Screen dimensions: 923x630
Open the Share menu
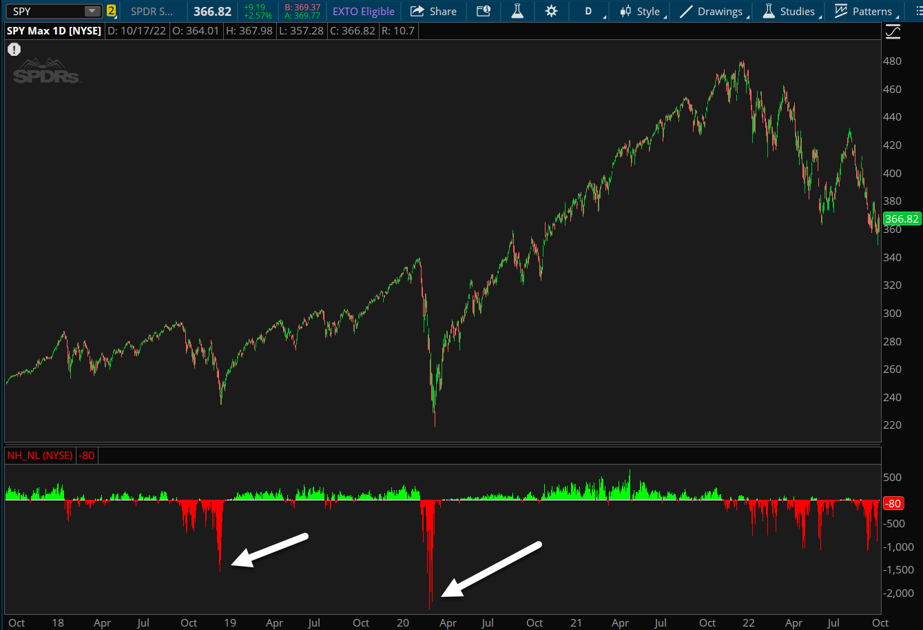point(434,11)
